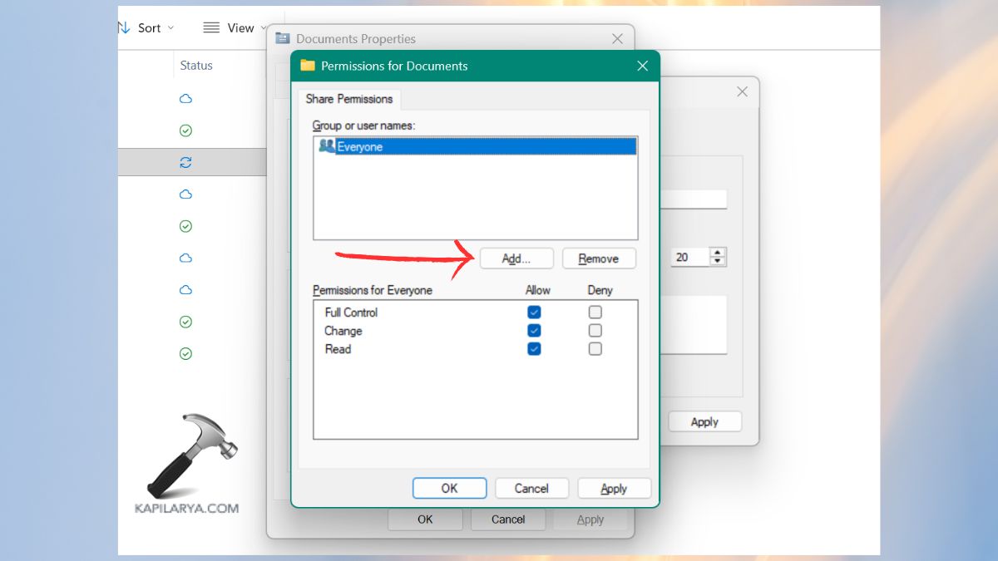Open the Sort dropdown
Viewport: 998px width, 561px height.
tap(150, 27)
